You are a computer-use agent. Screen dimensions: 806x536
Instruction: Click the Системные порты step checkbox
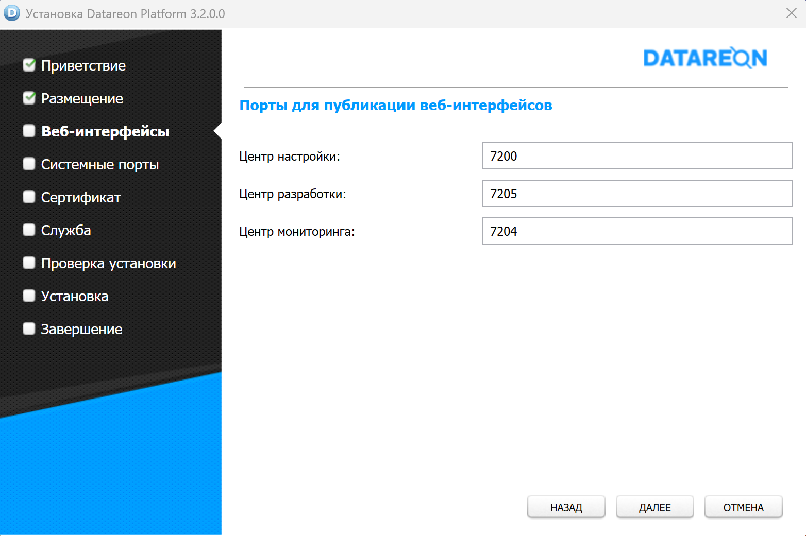(29, 164)
